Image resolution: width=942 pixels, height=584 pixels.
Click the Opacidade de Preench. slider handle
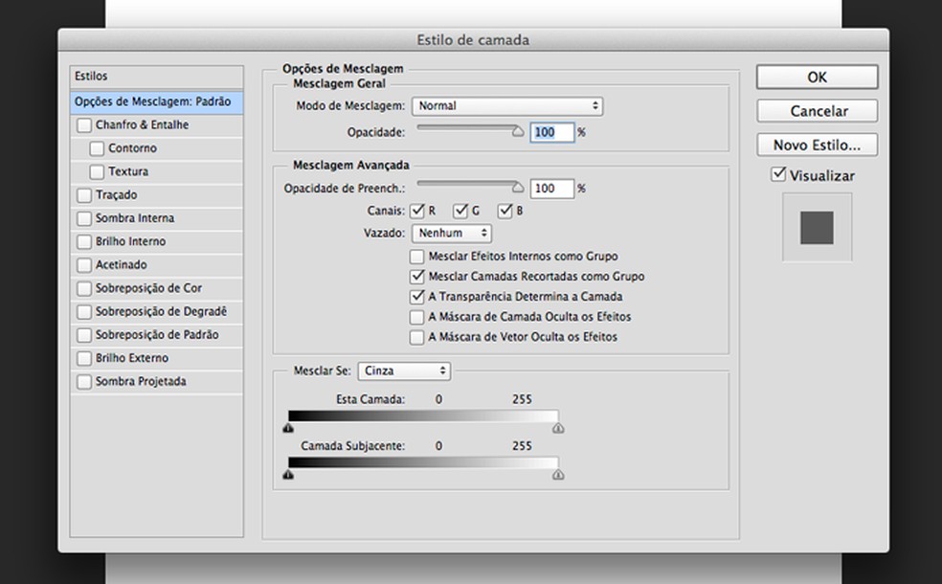(x=519, y=189)
